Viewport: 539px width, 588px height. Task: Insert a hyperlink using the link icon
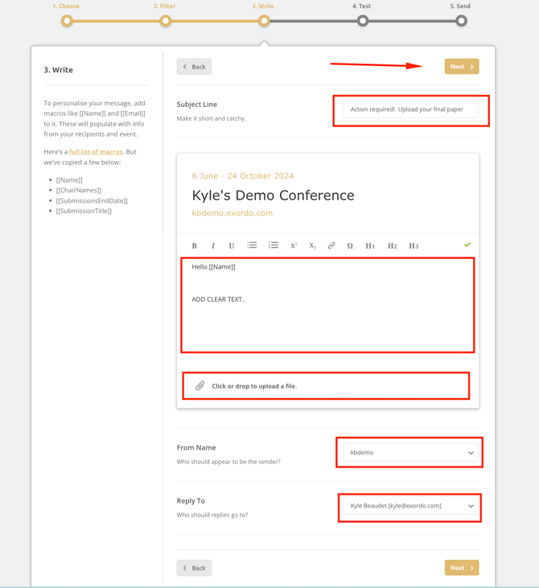[331, 245]
